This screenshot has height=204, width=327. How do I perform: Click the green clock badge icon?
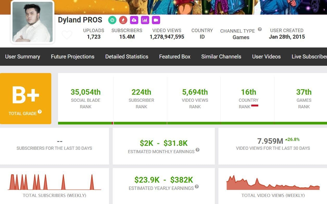(x=112, y=20)
